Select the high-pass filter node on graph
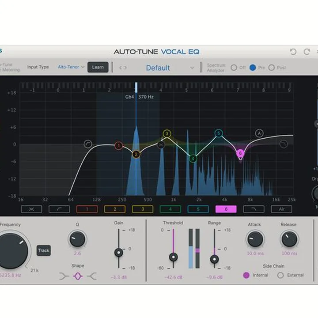The width and height of the screenshot is (318, 318). [x=88, y=144]
